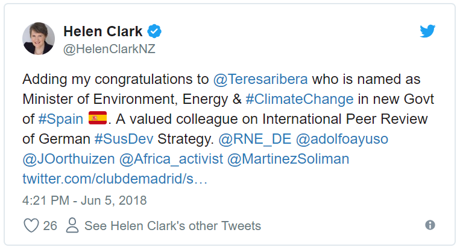Open the @MartinezSoliman mention
Screen dimensions: 460x250
coord(290,159)
